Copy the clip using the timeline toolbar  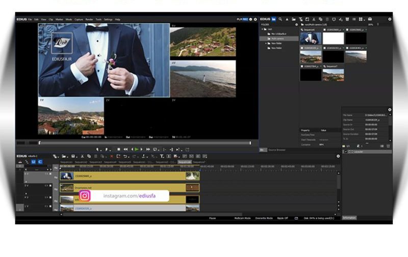click(89, 157)
